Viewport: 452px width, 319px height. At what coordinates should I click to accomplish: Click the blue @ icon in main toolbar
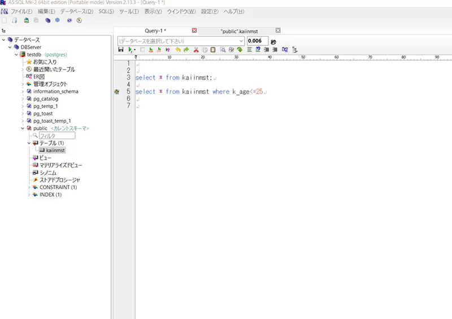pyautogui.click(x=69, y=20)
